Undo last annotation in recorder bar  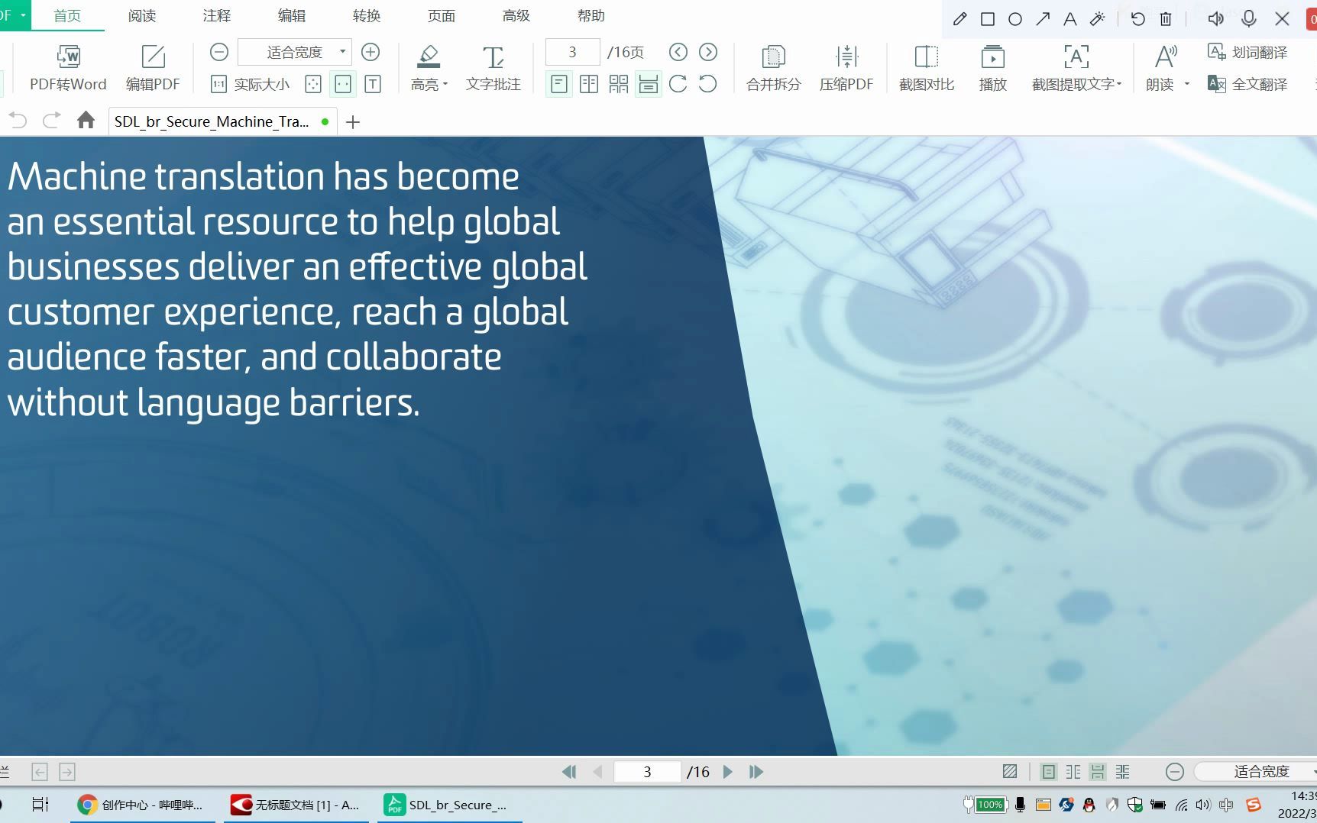pos(1138,19)
